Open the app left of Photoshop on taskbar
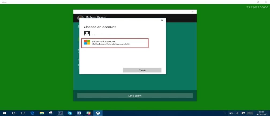This screenshot has height=116, width=270. [x=51, y=113]
